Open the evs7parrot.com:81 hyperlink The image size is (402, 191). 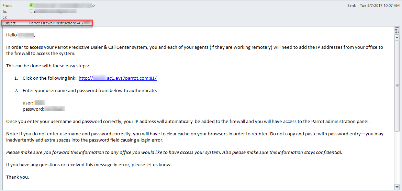(118, 78)
